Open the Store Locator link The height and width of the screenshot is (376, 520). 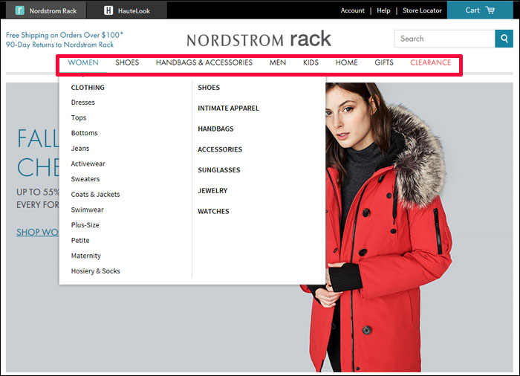click(x=422, y=10)
